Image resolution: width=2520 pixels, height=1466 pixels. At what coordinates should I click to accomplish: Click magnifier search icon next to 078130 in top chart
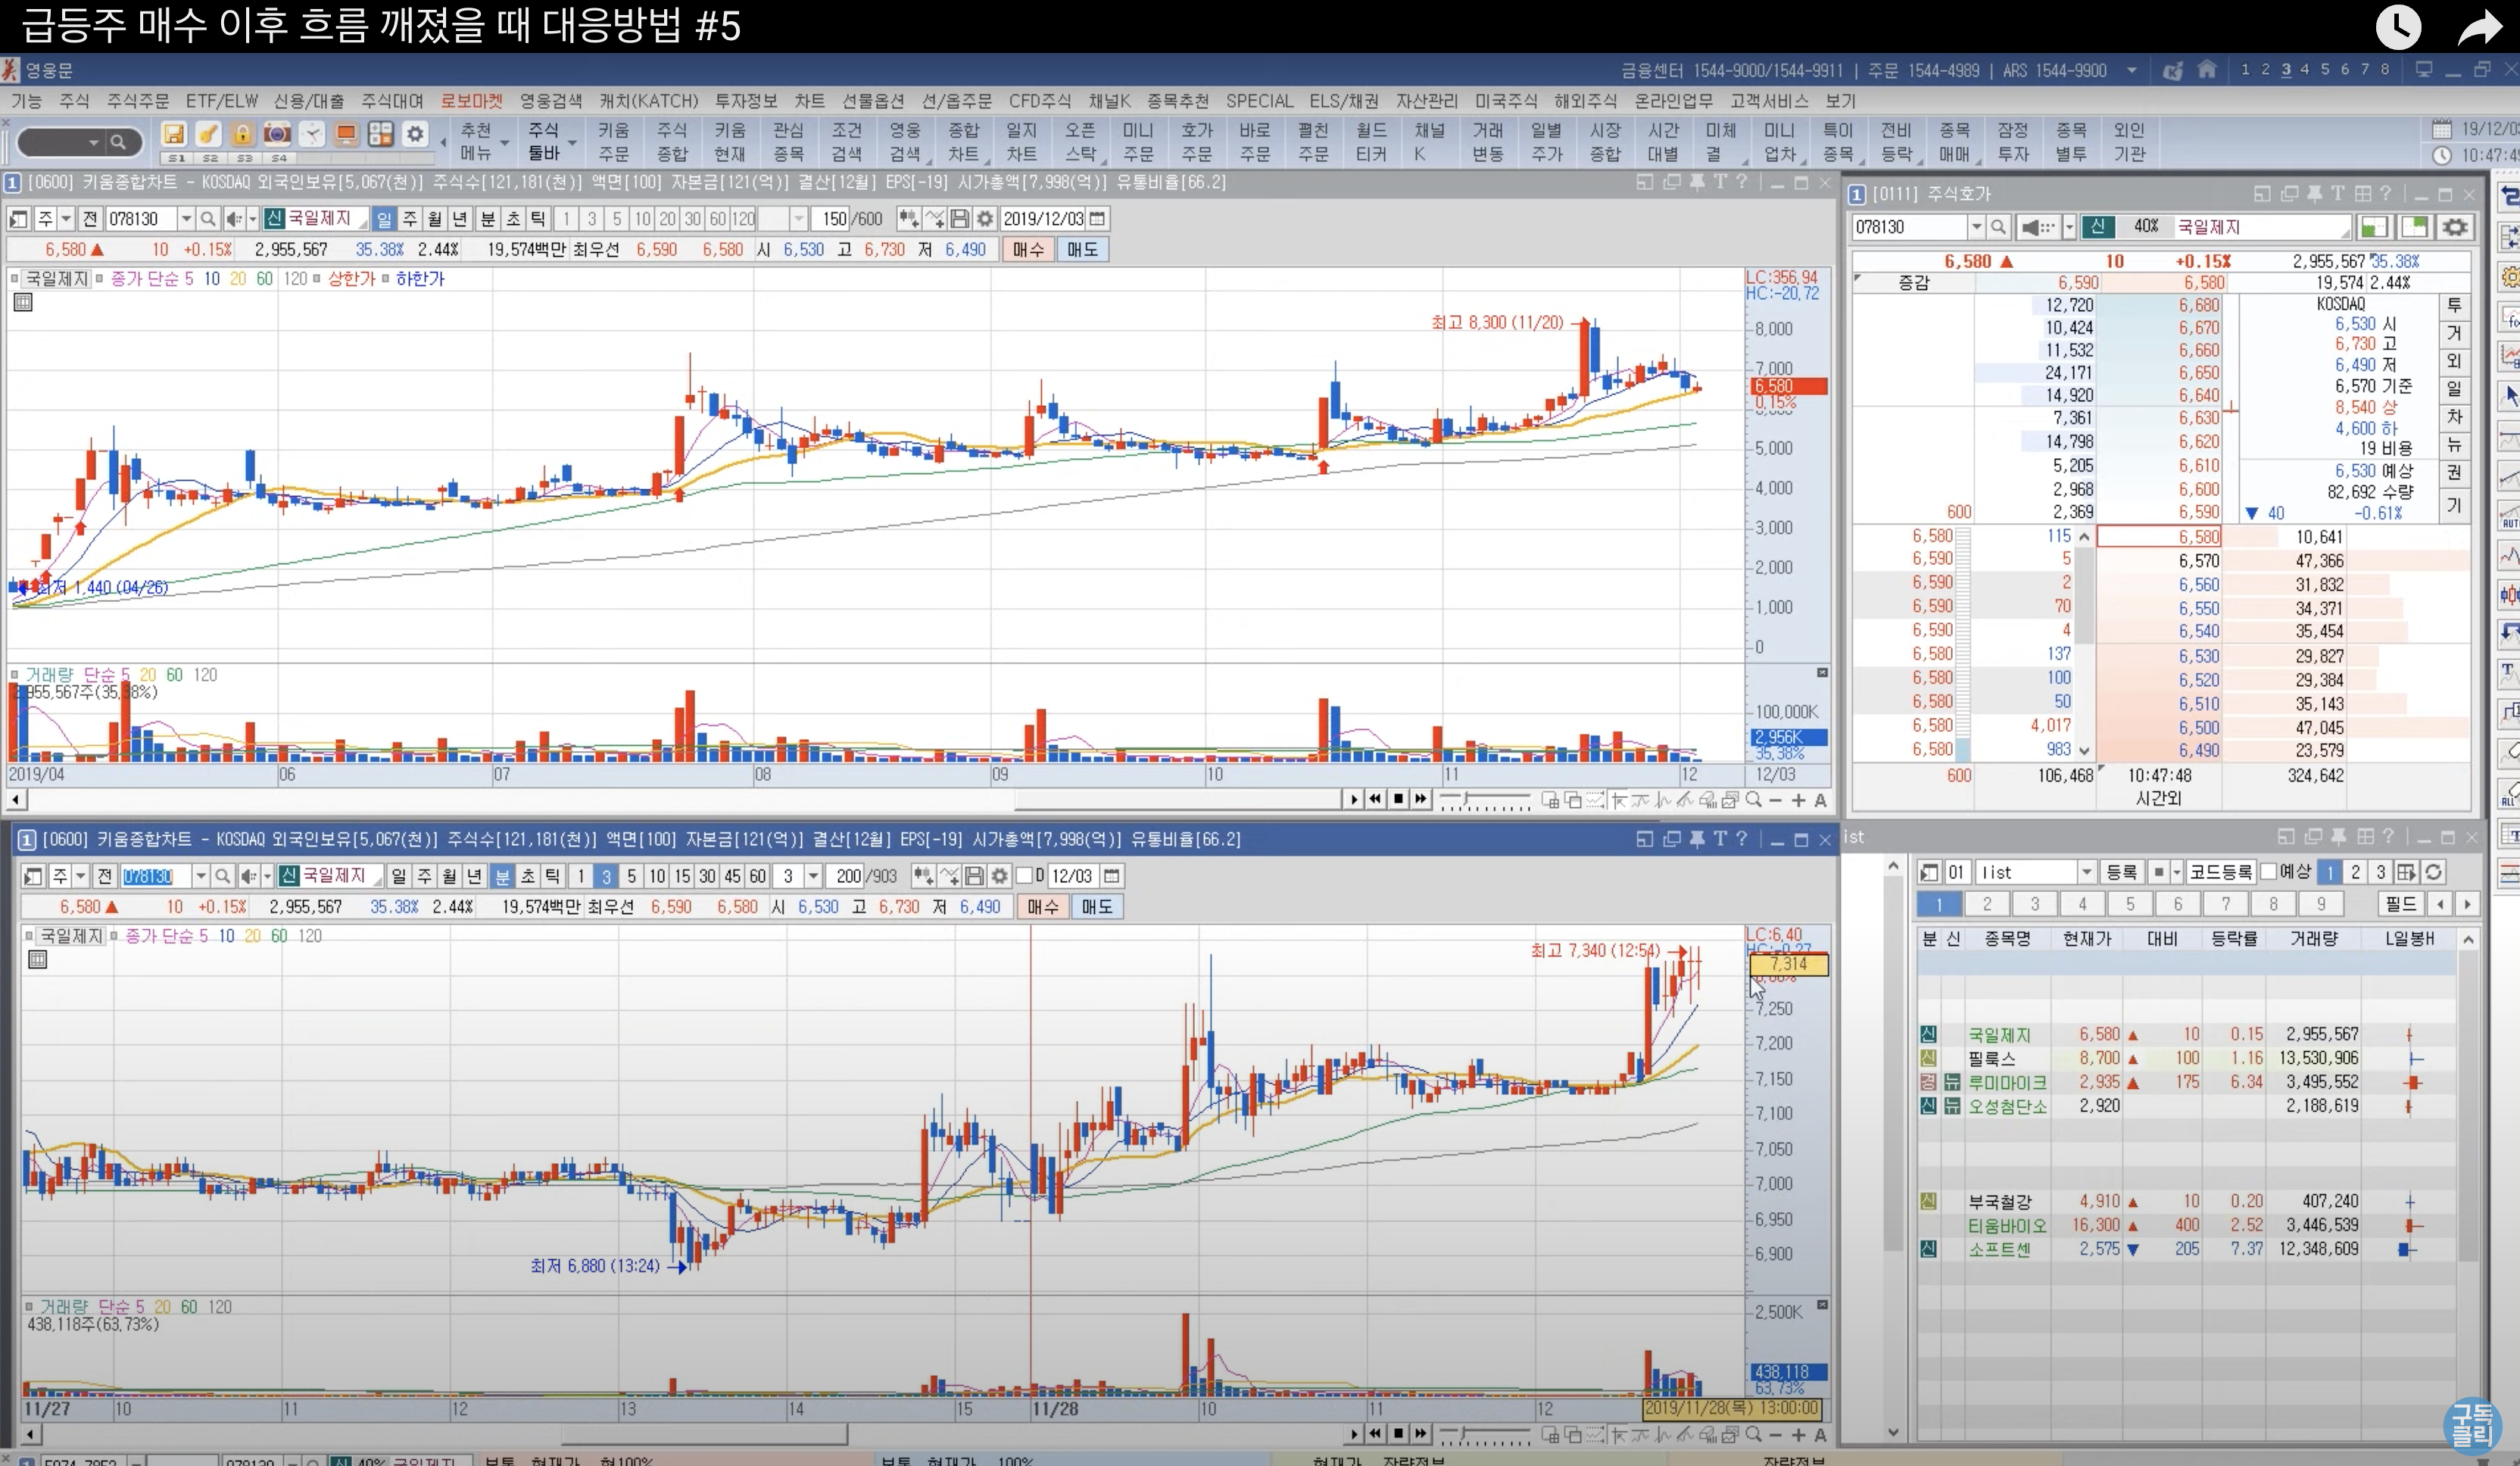[x=207, y=219]
